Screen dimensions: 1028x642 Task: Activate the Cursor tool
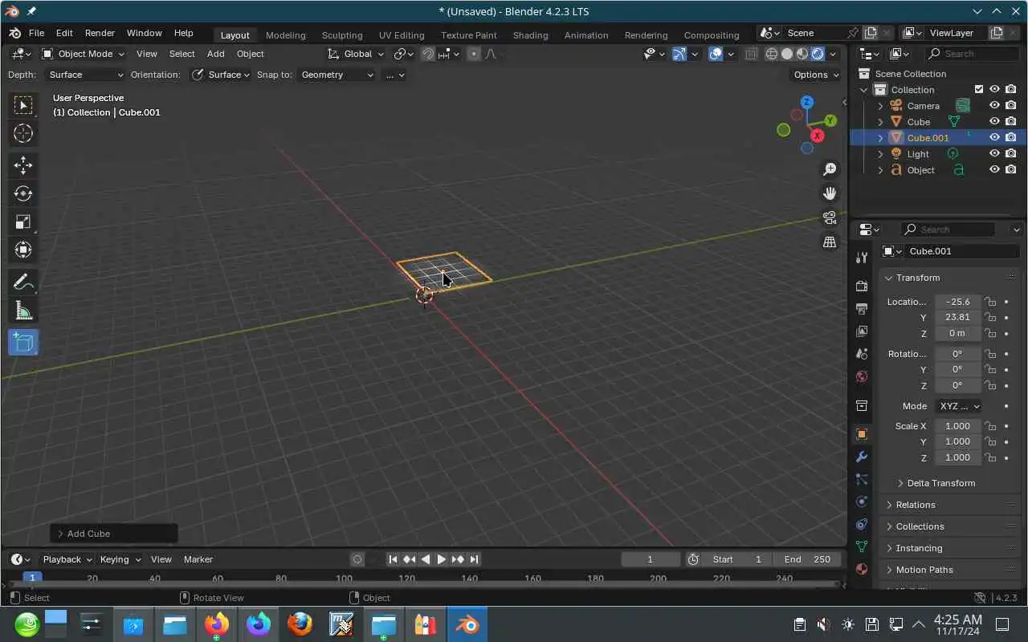[x=22, y=133]
